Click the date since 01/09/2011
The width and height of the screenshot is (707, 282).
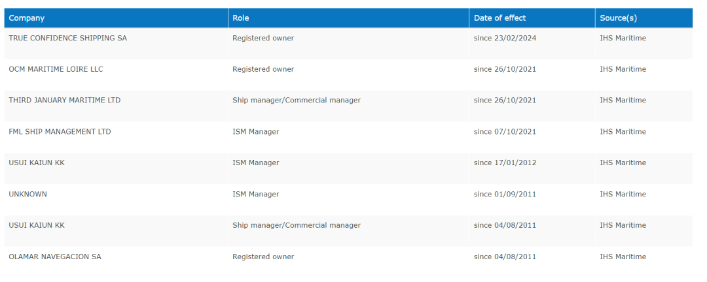click(505, 195)
